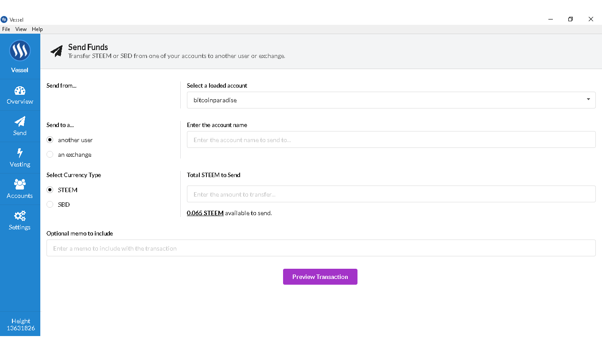Click the Vessel logo in the sidebar
Image resolution: width=602 pixels, height=348 pixels.
click(20, 50)
